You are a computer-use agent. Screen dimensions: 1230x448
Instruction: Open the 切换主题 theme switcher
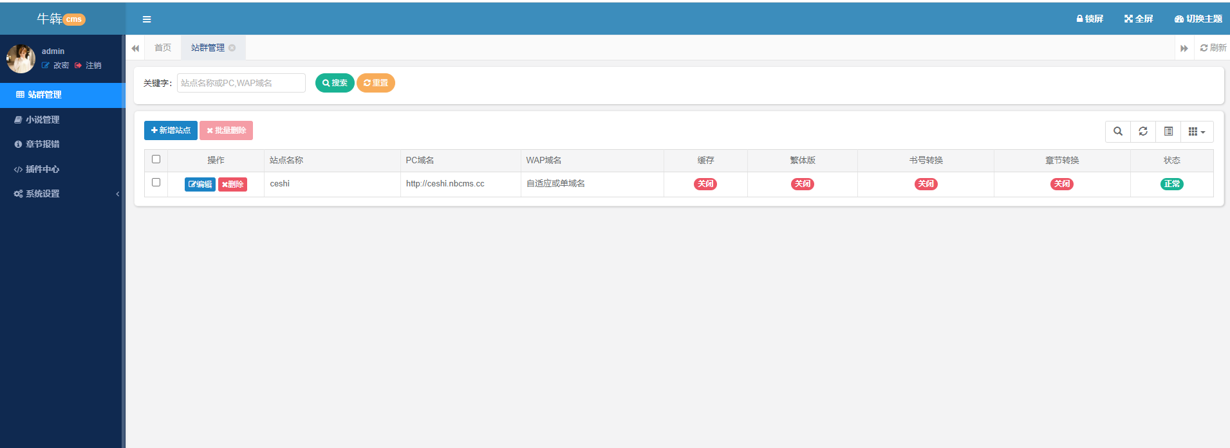[1198, 19]
